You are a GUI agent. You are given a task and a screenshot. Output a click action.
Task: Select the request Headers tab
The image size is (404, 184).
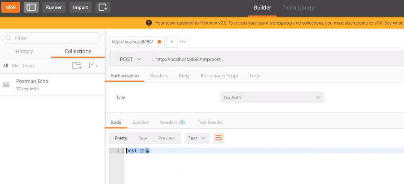tap(159, 76)
